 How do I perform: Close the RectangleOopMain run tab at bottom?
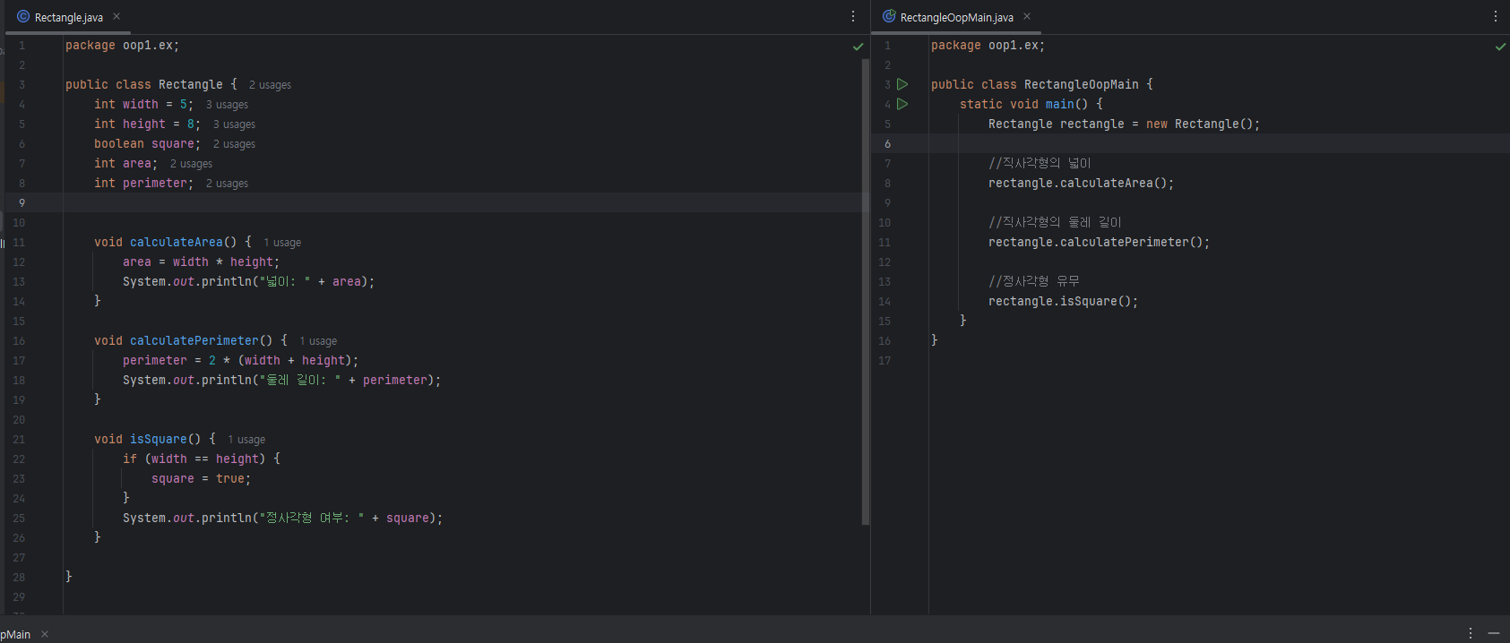pos(45,634)
